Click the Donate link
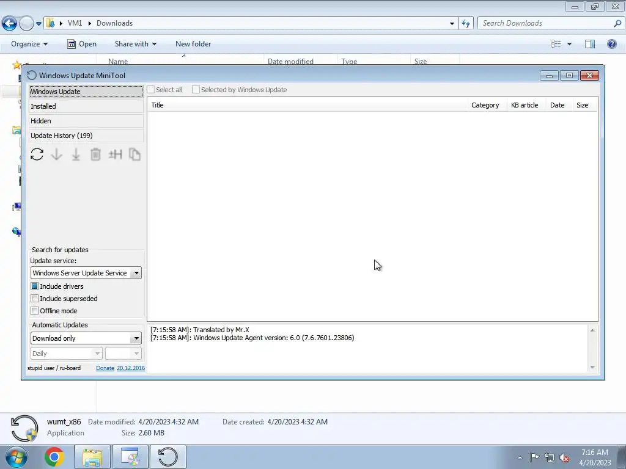 click(x=105, y=368)
